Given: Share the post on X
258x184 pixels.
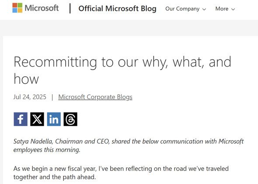Looking at the screenshot, I should tap(37, 119).
